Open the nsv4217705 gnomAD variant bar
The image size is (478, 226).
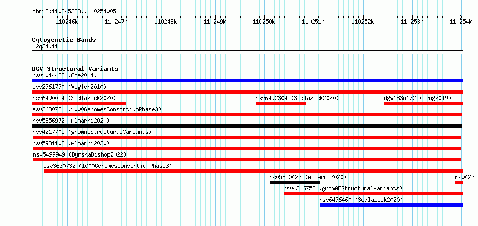tap(247, 137)
